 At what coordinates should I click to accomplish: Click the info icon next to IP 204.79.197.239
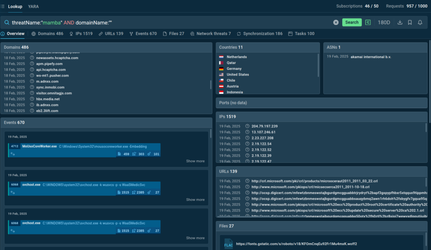(x=247, y=126)
